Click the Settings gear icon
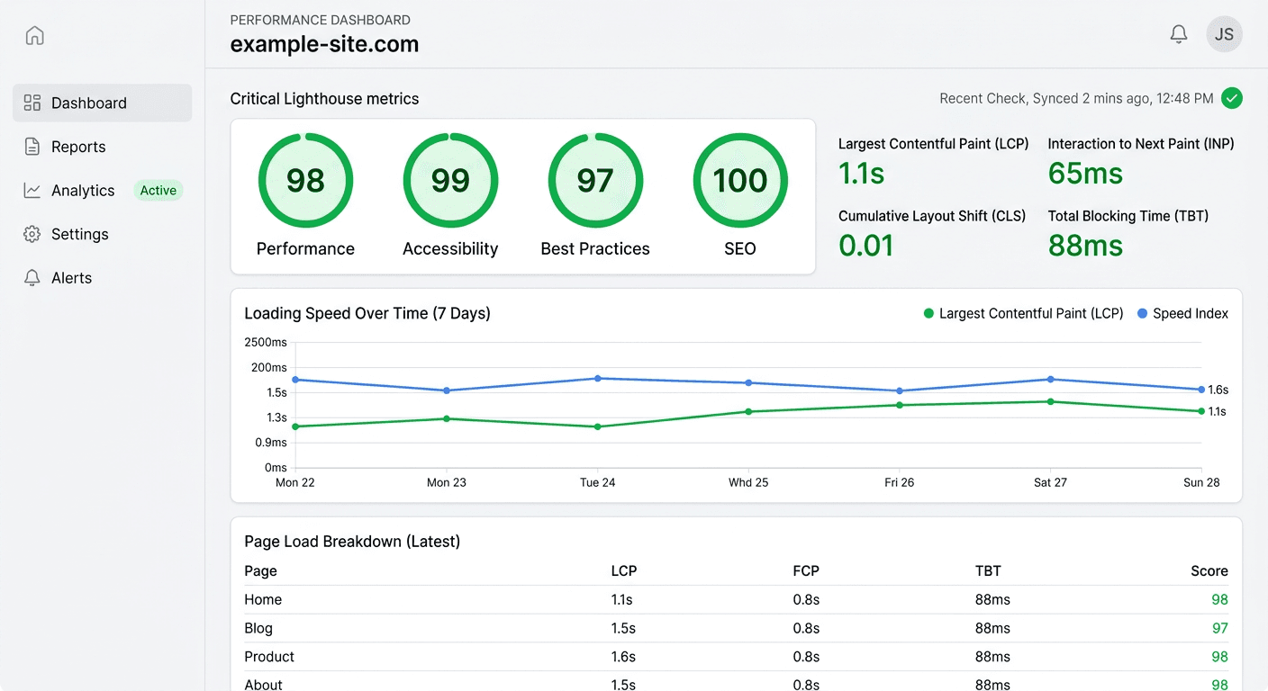Viewport: 1268px width, 691px height. click(x=32, y=234)
